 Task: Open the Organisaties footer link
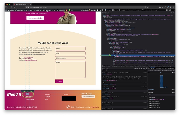[x=30, y=99]
